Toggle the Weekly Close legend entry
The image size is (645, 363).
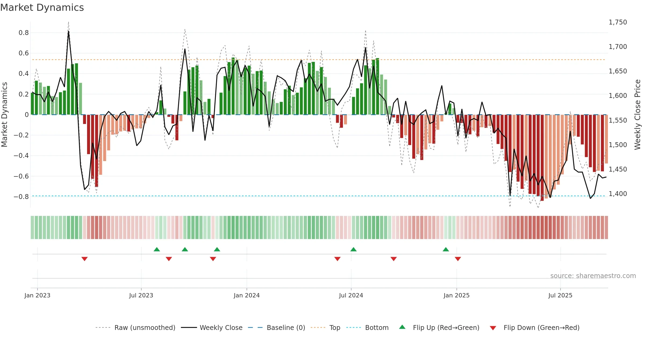coord(212,328)
